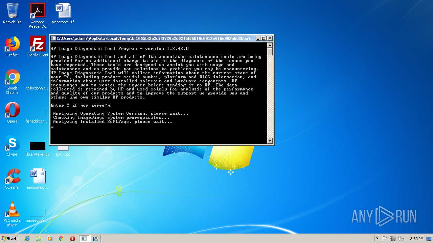The width and height of the screenshot is (433, 243).
Task: Launch Windows Media Player from taskbar
Action: pyautogui.click(x=50, y=239)
